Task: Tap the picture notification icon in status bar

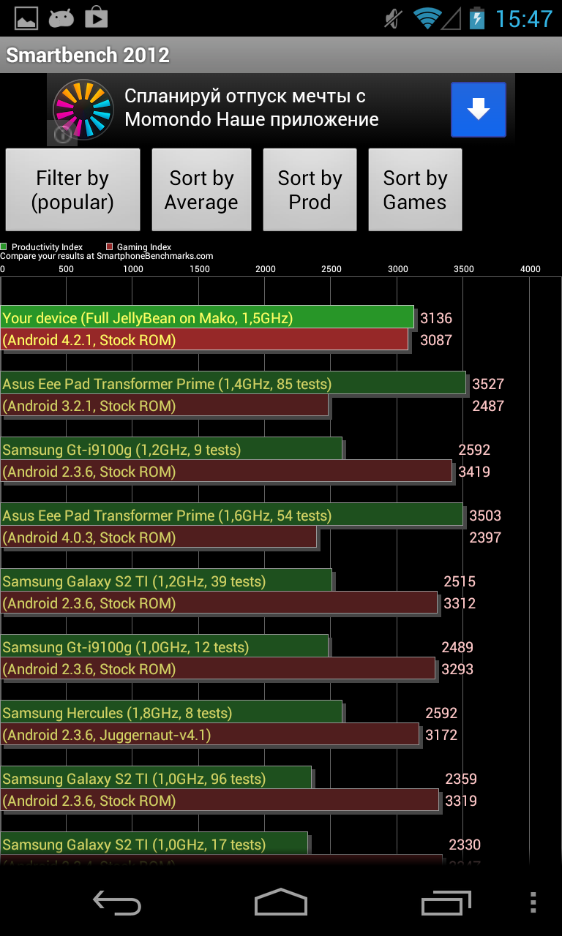Action: point(26,18)
